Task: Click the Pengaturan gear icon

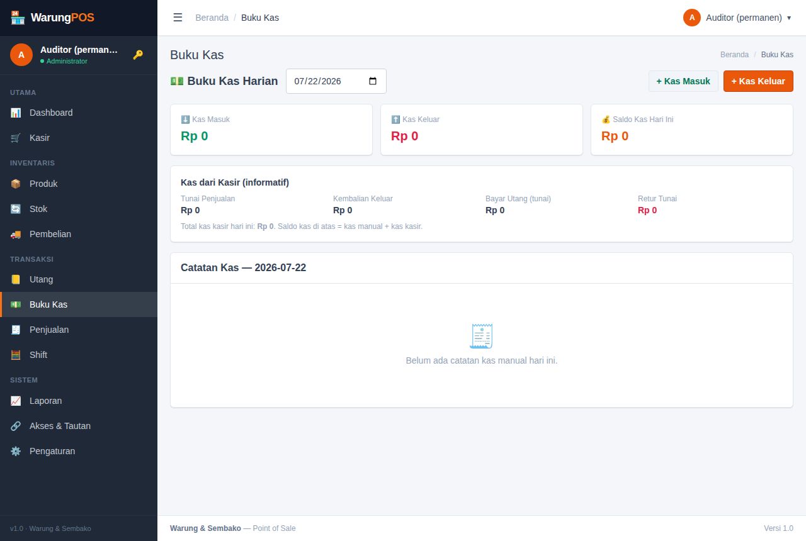Action: point(16,451)
